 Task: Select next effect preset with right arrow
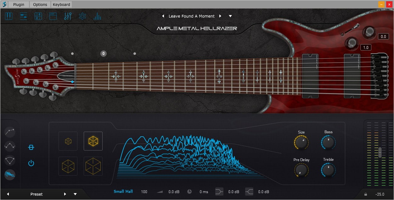65,194
